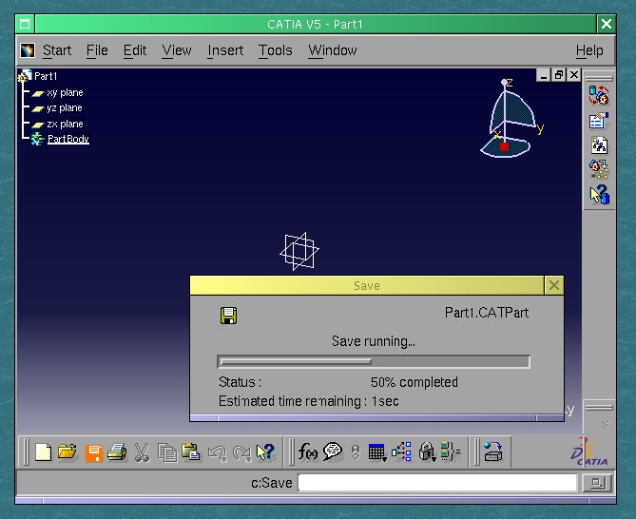Image resolution: width=636 pixels, height=519 pixels.
Task: Click the Paste clipboard icon
Action: (x=191, y=452)
